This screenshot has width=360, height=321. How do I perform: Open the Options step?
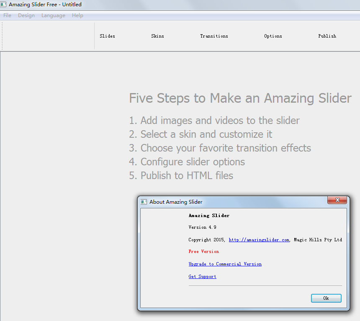pos(273,36)
